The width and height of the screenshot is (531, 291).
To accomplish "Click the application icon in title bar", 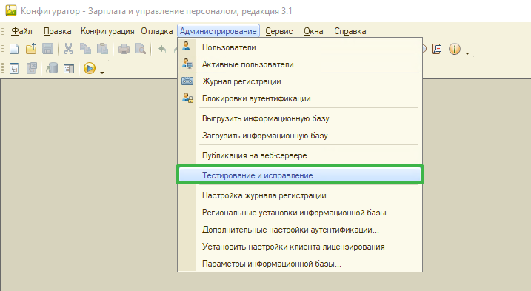I will [x=11, y=11].
